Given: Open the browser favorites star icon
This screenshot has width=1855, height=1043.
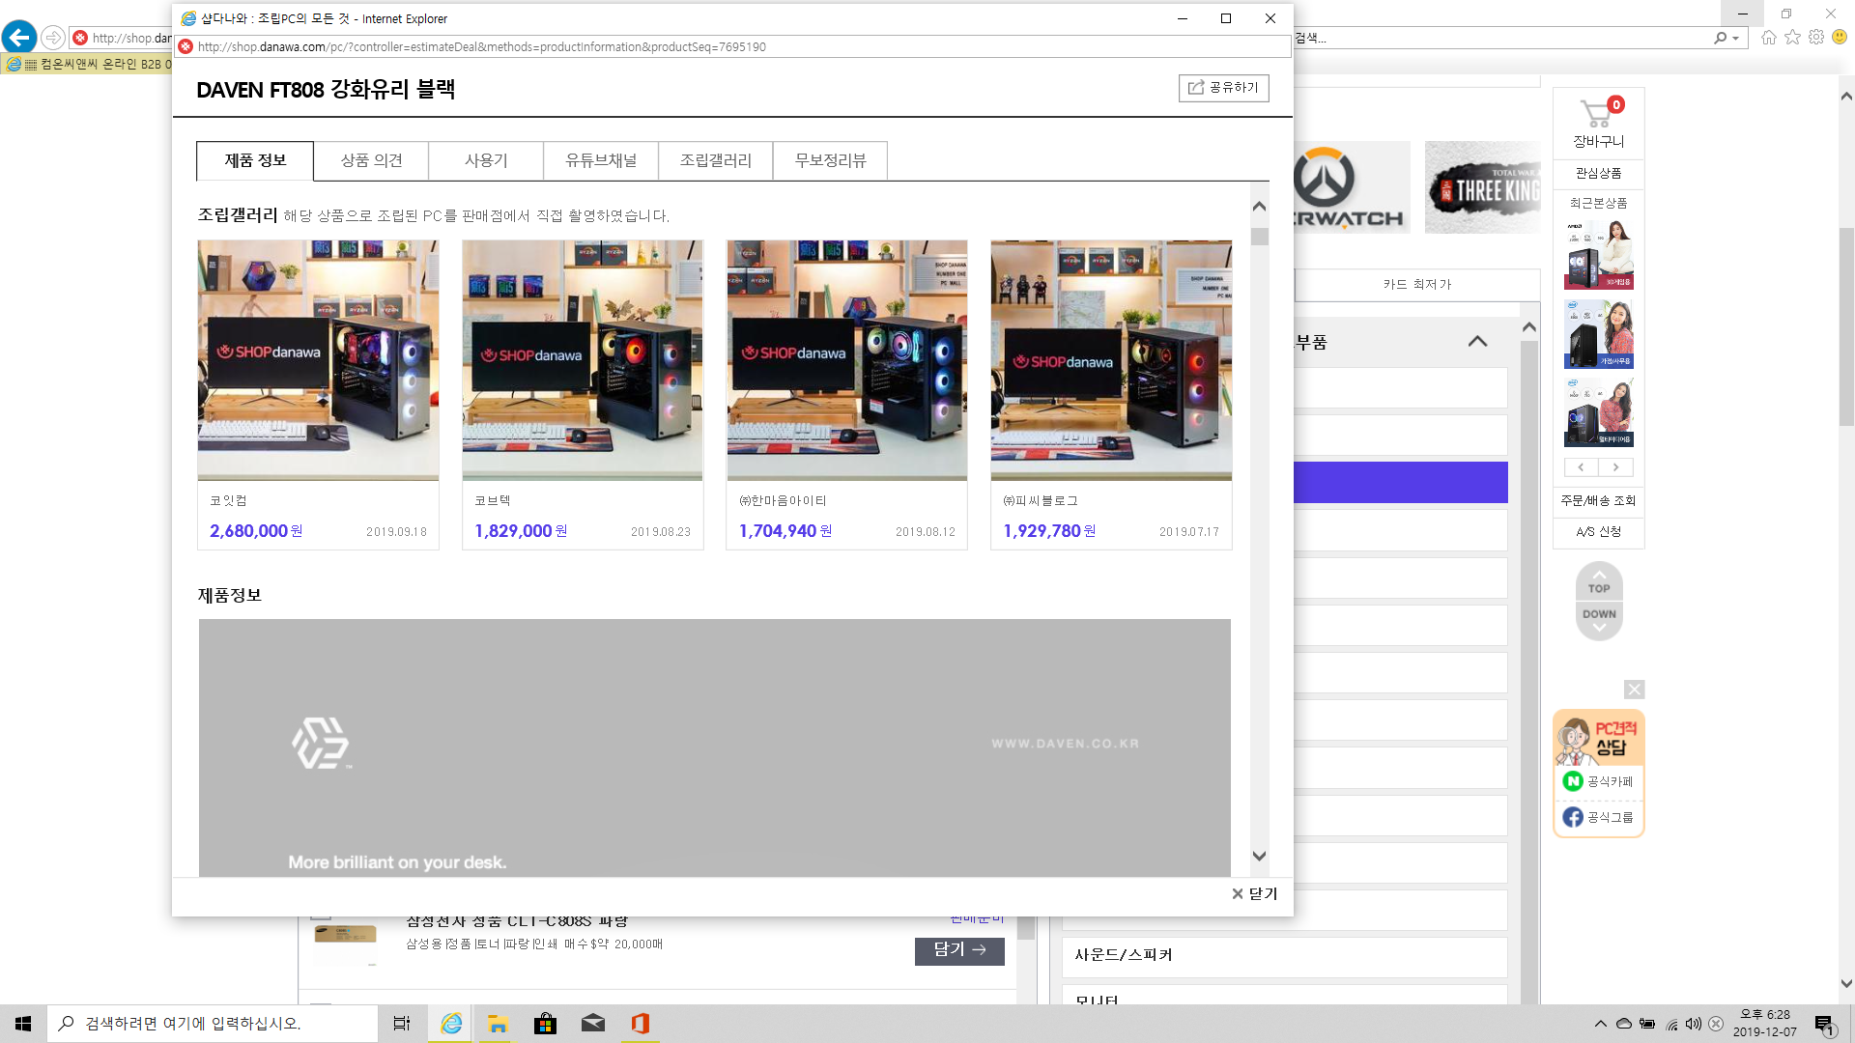Looking at the screenshot, I should coord(1793,38).
